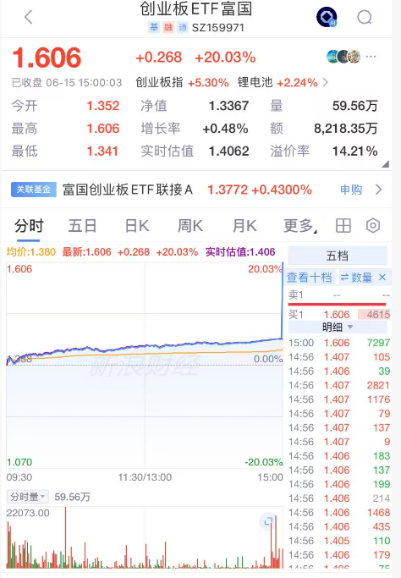Expand the 明细 dropdown
Viewport: 401px width, 578px height.
pos(338,327)
